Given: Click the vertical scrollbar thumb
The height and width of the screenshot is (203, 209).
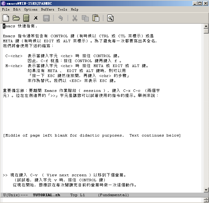Looking at the screenshot, I should tap(206, 31).
